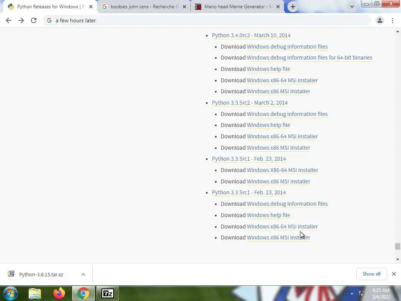Open the tab search chevron

coord(352,7)
